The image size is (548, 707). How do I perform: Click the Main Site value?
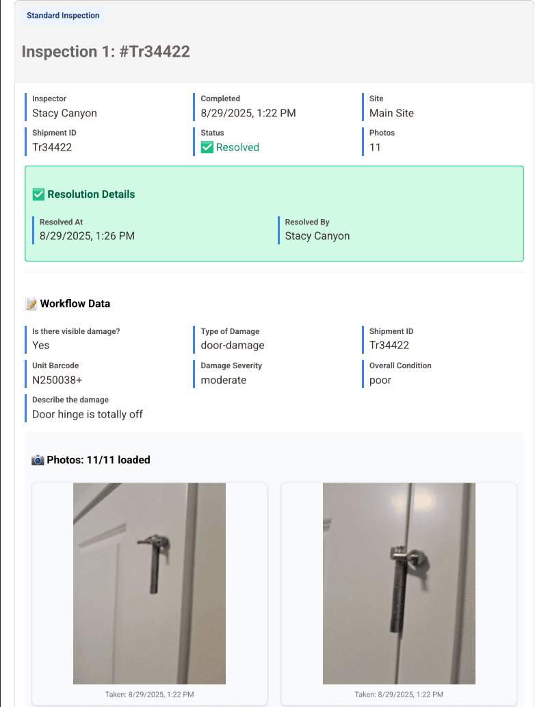click(x=391, y=113)
